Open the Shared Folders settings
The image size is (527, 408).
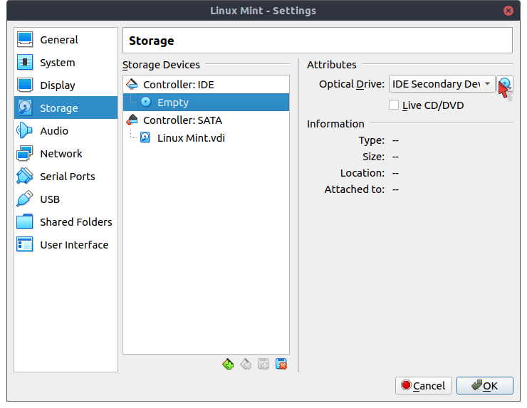pos(75,222)
